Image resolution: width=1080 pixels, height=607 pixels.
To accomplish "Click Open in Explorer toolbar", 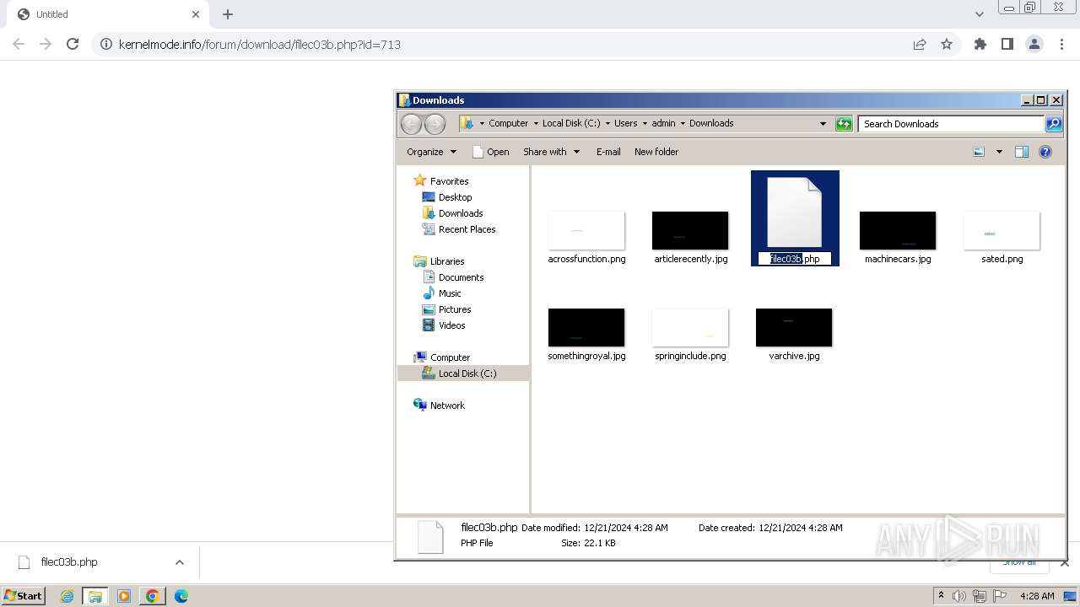I will [490, 152].
